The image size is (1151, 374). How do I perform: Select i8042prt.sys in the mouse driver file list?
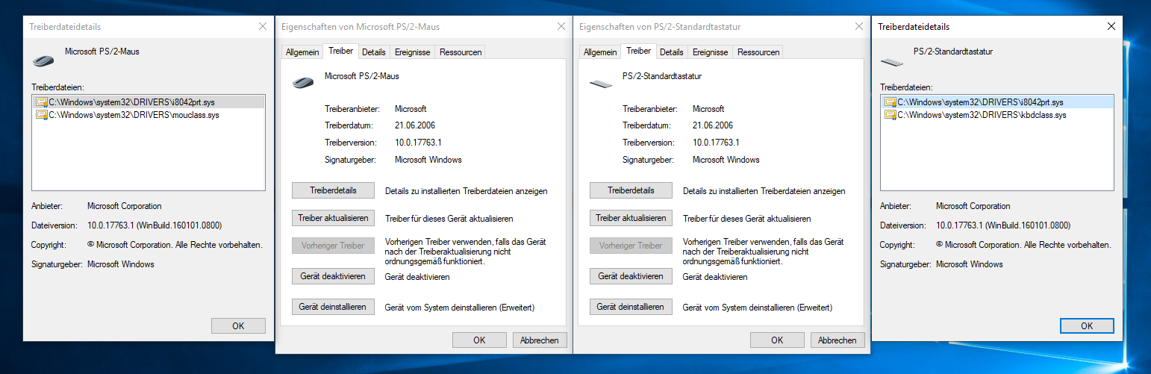149,102
